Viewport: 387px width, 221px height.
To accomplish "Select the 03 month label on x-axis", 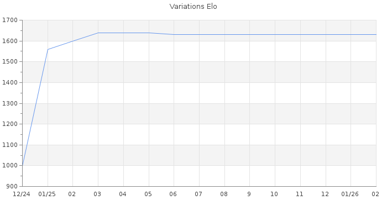I will [x=98, y=194].
